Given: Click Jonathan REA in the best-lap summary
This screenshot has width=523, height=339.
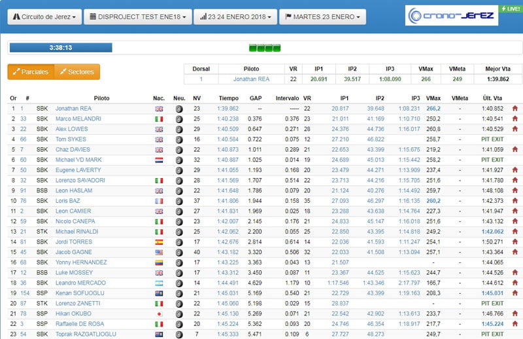Looking at the screenshot, I should pos(252,79).
